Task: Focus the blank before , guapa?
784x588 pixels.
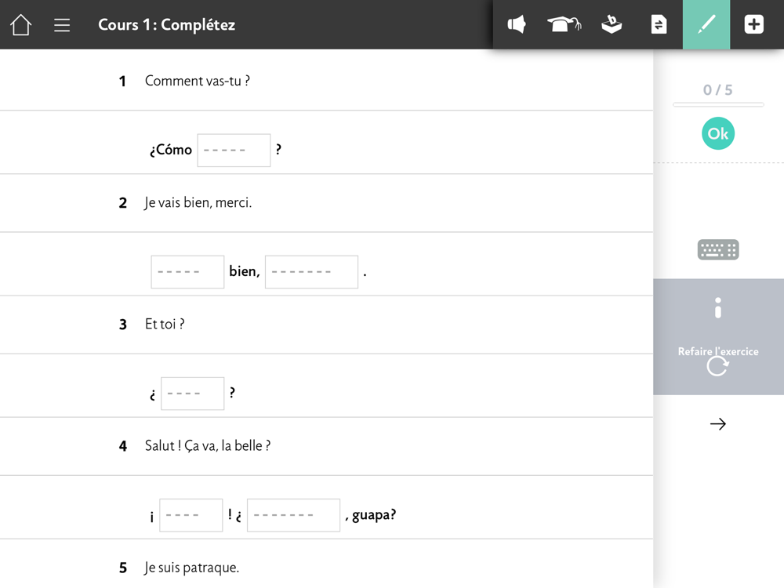Action: click(x=293, y=515)
